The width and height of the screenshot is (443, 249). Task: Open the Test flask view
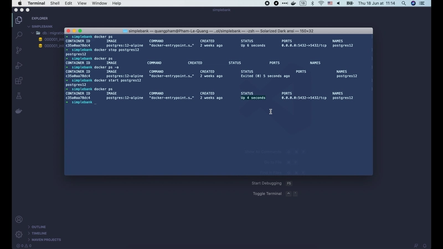click(19, 96)
